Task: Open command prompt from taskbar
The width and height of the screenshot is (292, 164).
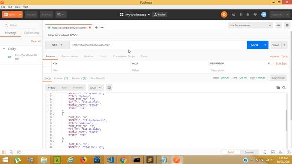Action: tap(136, 160)
